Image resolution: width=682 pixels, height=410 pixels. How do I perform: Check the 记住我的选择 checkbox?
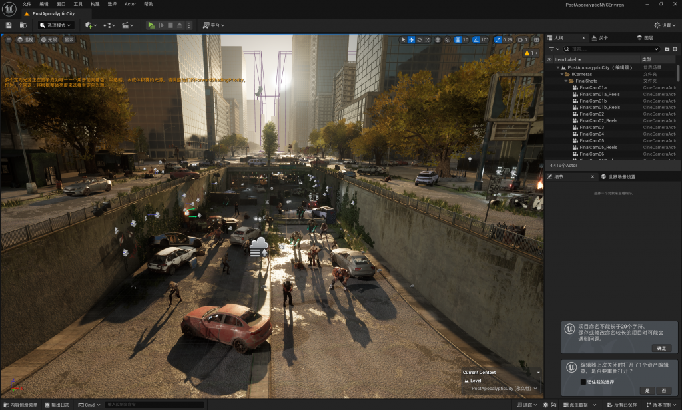point(583,382)
